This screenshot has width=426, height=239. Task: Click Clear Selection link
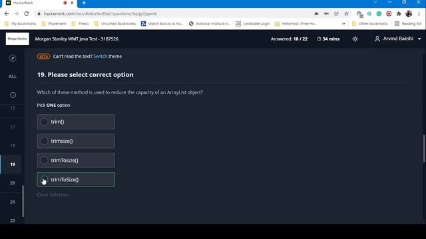coord(53,195)
